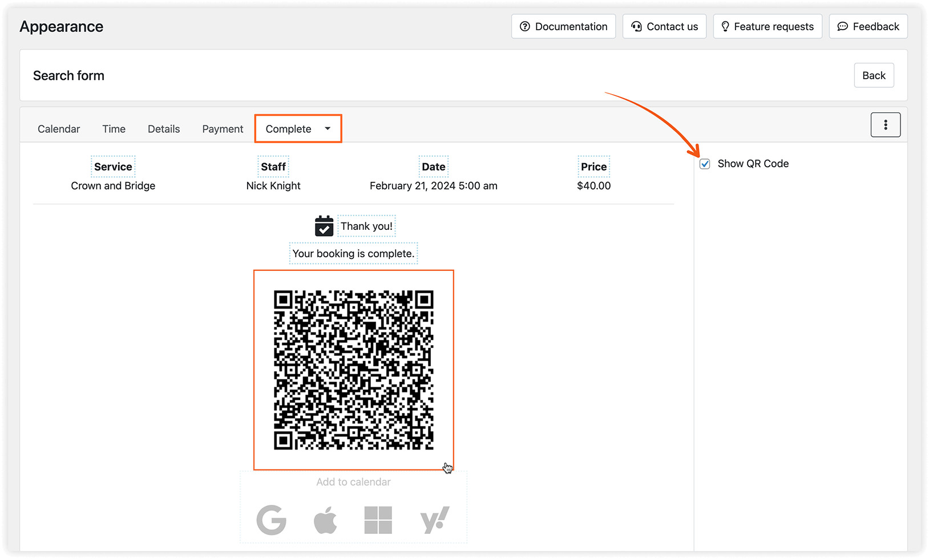Edit the Staff label text
The height and width of the screenshot is (559, 929).
pos(273,167)
